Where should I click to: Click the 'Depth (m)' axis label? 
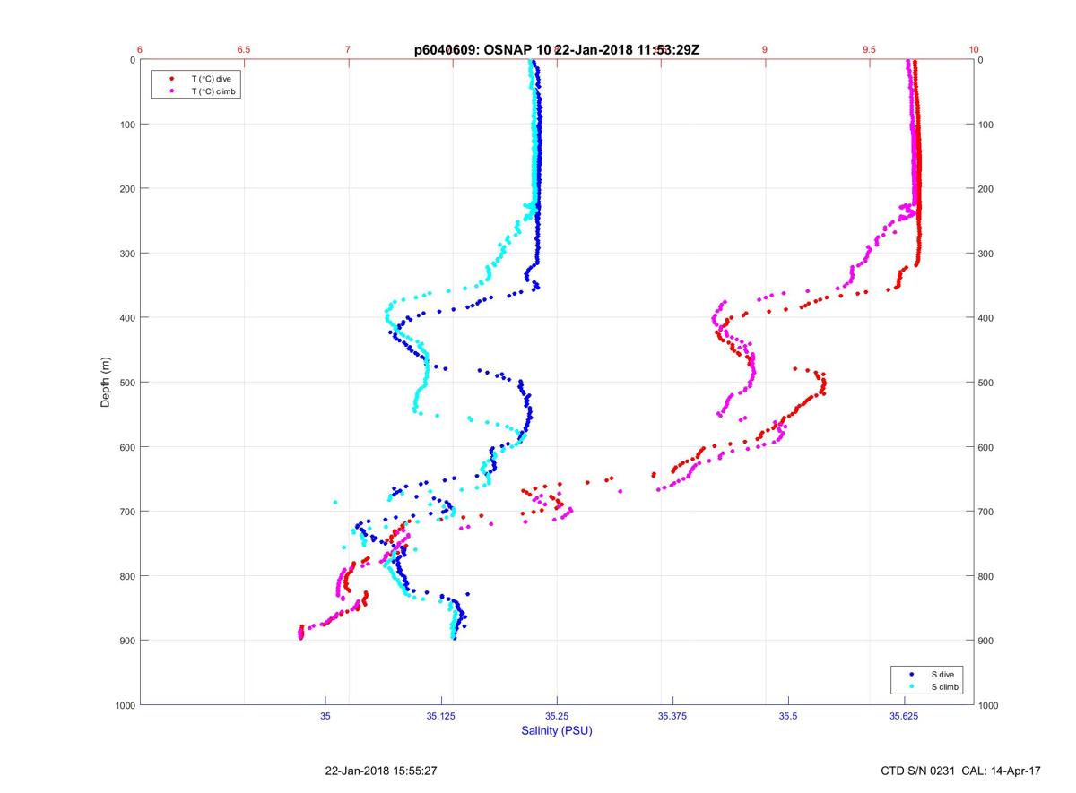tap(106, 382)
